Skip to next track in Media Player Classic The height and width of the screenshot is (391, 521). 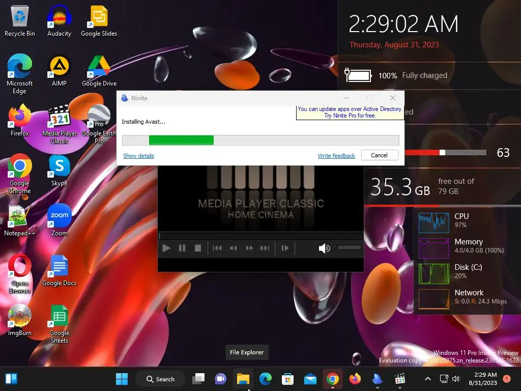click(x=265, y=248)
